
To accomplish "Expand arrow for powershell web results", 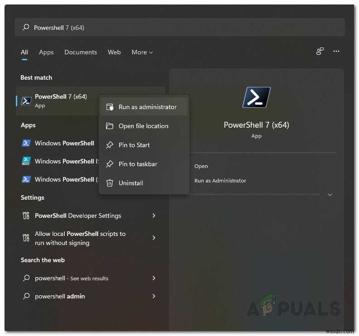I will coord(154,278).
